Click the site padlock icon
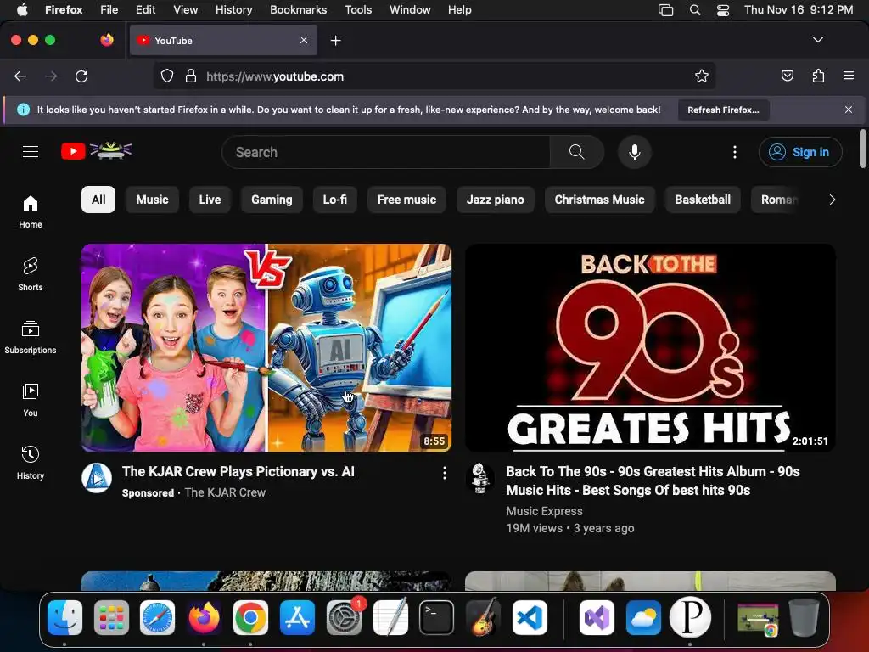Screen dimensions: 869x652 click(191, 76)
